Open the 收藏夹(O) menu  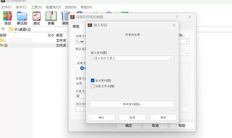click(x=53, y=7)
